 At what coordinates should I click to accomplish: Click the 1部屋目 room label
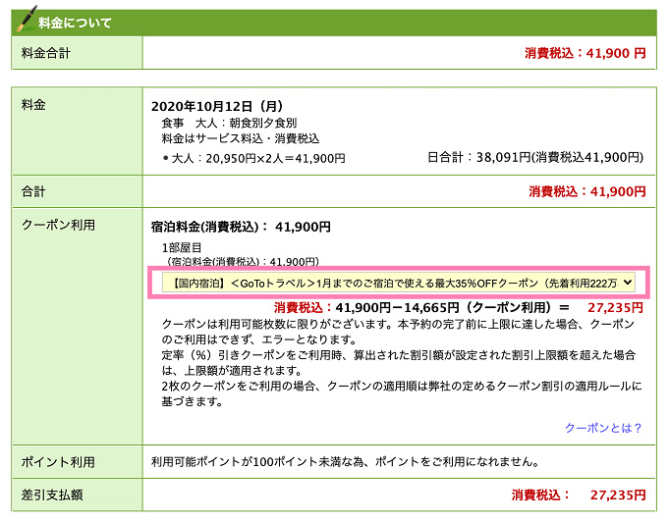[182, 247]
